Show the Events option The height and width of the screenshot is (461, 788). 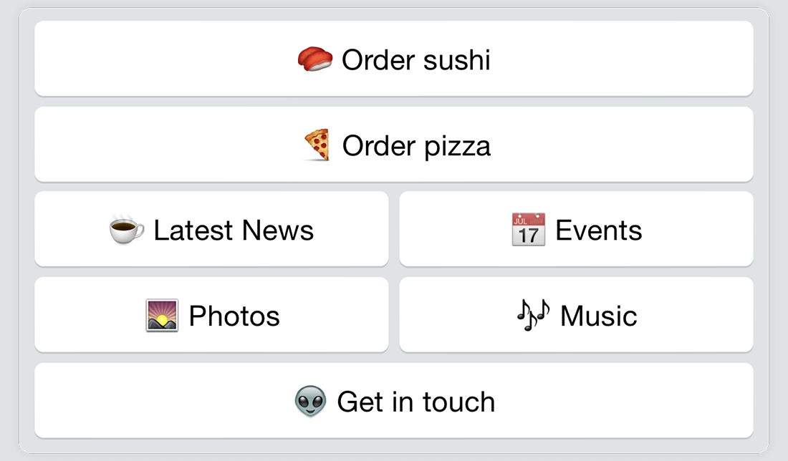(576, 229)
